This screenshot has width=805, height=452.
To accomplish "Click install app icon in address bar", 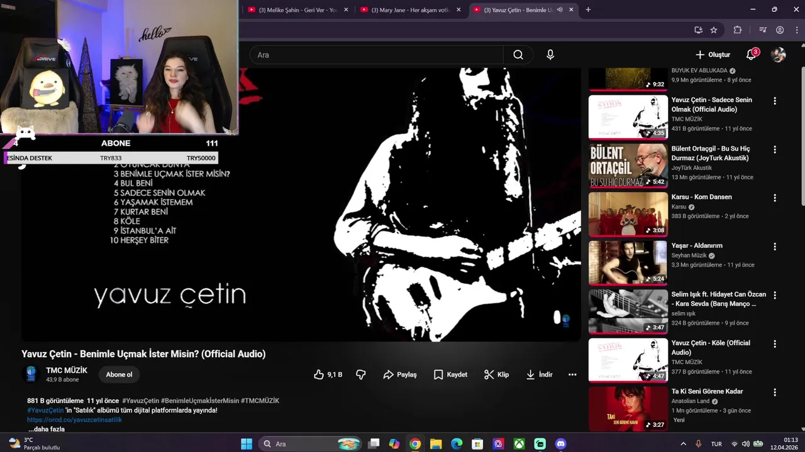I will 698,30.
